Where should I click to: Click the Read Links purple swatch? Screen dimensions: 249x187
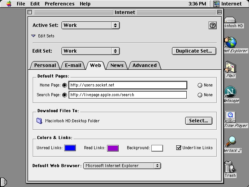[x=113, y=148]
